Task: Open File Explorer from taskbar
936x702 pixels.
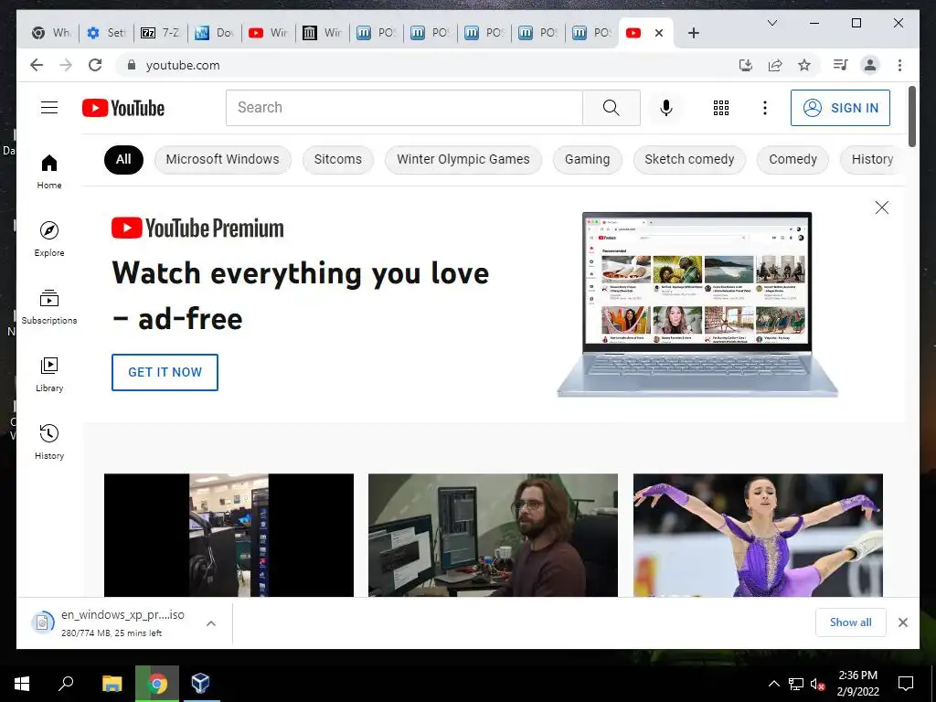Action: (112, 684)
